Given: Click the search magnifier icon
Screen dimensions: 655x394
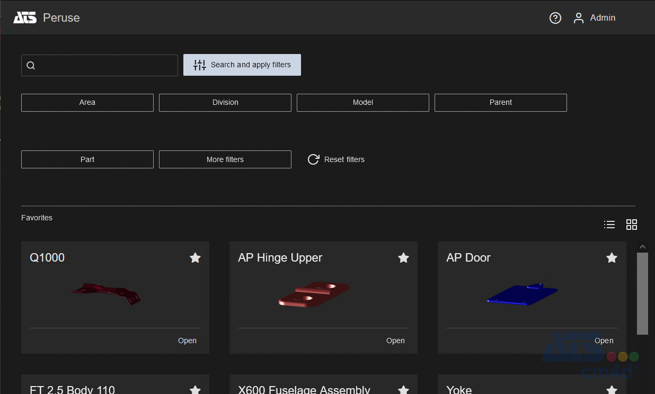Looking at the screenshot, I should 31,66.
